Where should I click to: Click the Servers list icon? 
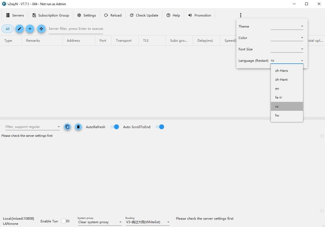coord(8,15)
